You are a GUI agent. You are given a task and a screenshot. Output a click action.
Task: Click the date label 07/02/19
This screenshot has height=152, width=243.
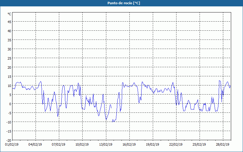click(x=59, y=145)
